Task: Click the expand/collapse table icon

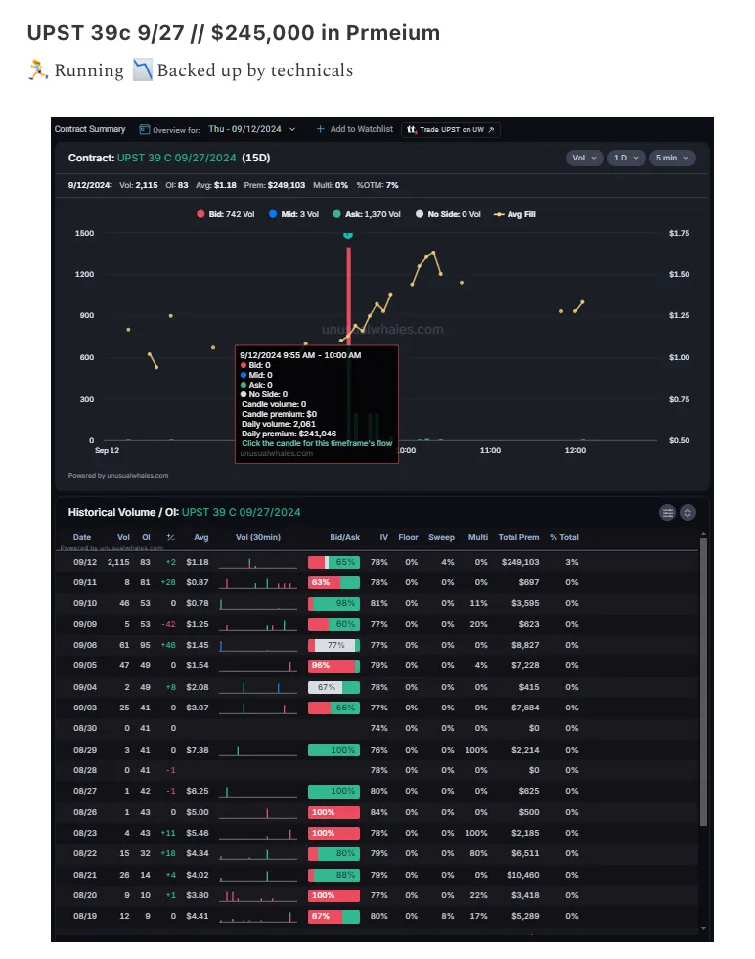Action: [688, 513]
